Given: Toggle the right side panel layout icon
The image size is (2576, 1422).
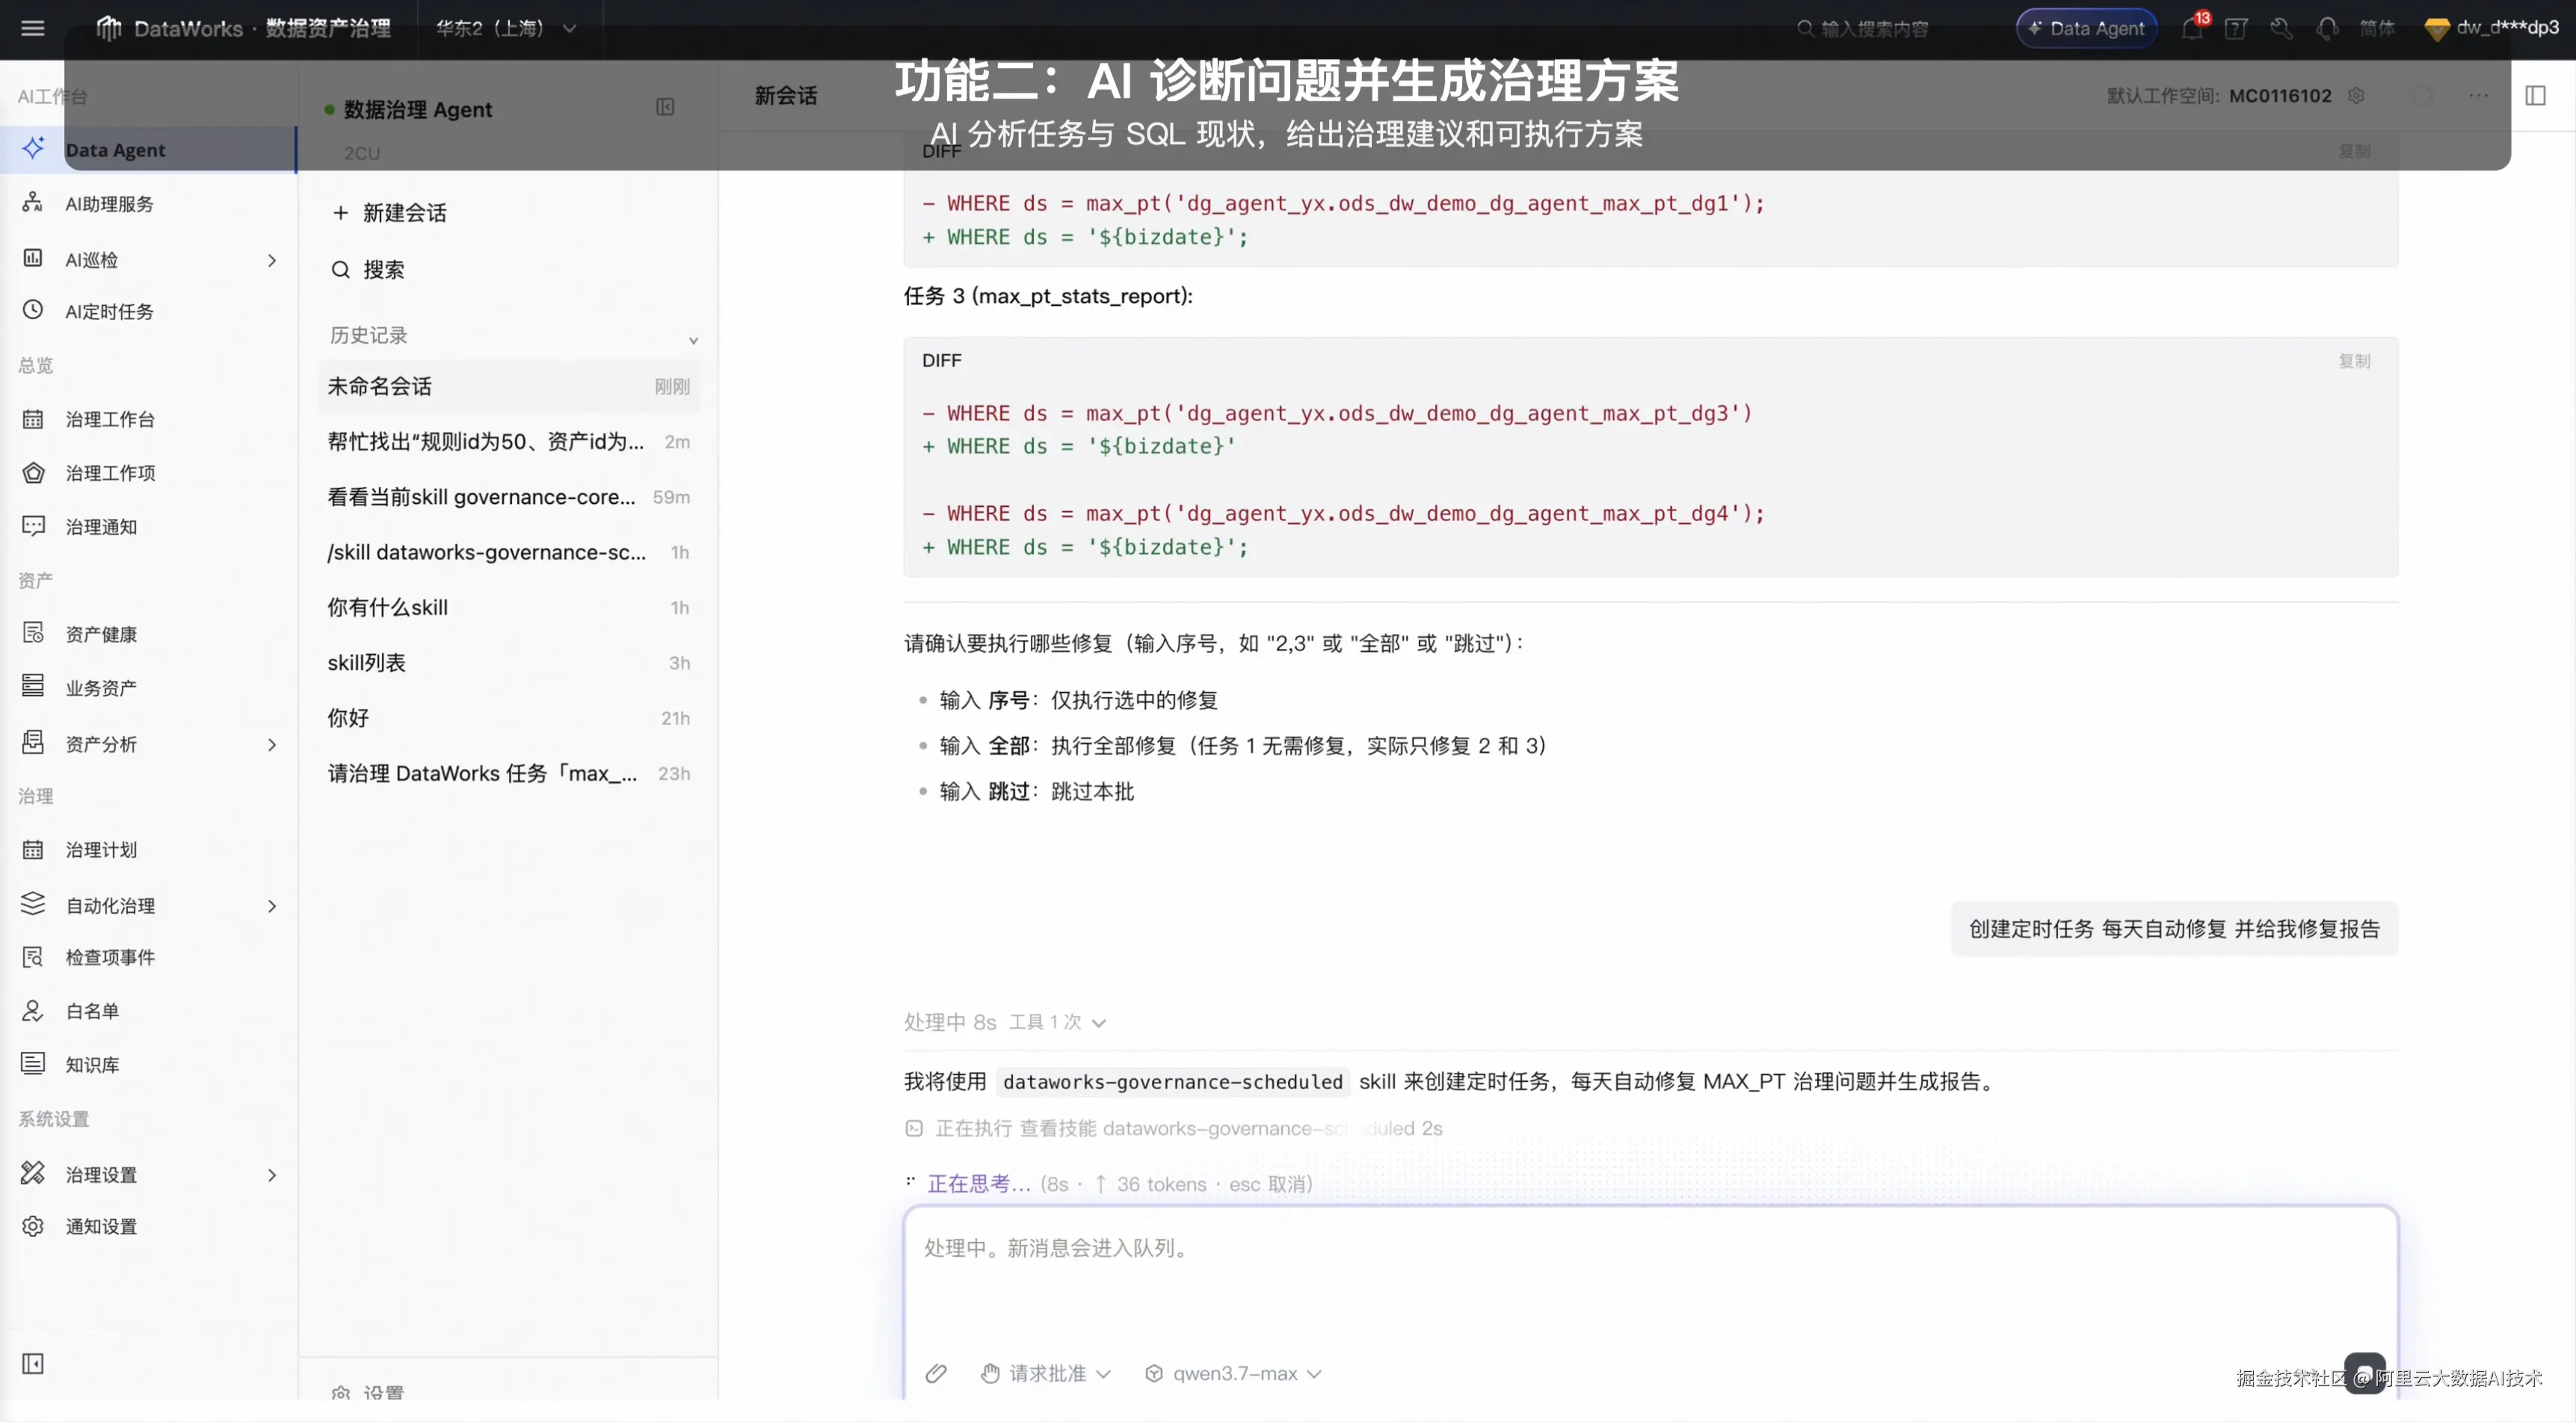Looking at the screenshot, I should pyautogui.click(x=2535, y=95).
